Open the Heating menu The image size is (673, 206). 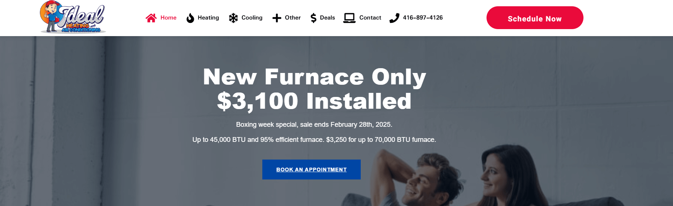click(208, 18)
